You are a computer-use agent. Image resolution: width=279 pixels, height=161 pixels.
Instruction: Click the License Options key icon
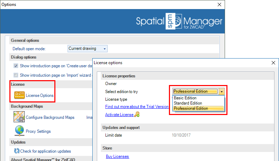(x=19, y=95)
